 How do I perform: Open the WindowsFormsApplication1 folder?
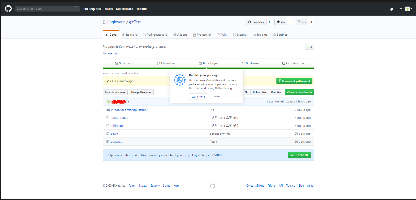[129, 110]
